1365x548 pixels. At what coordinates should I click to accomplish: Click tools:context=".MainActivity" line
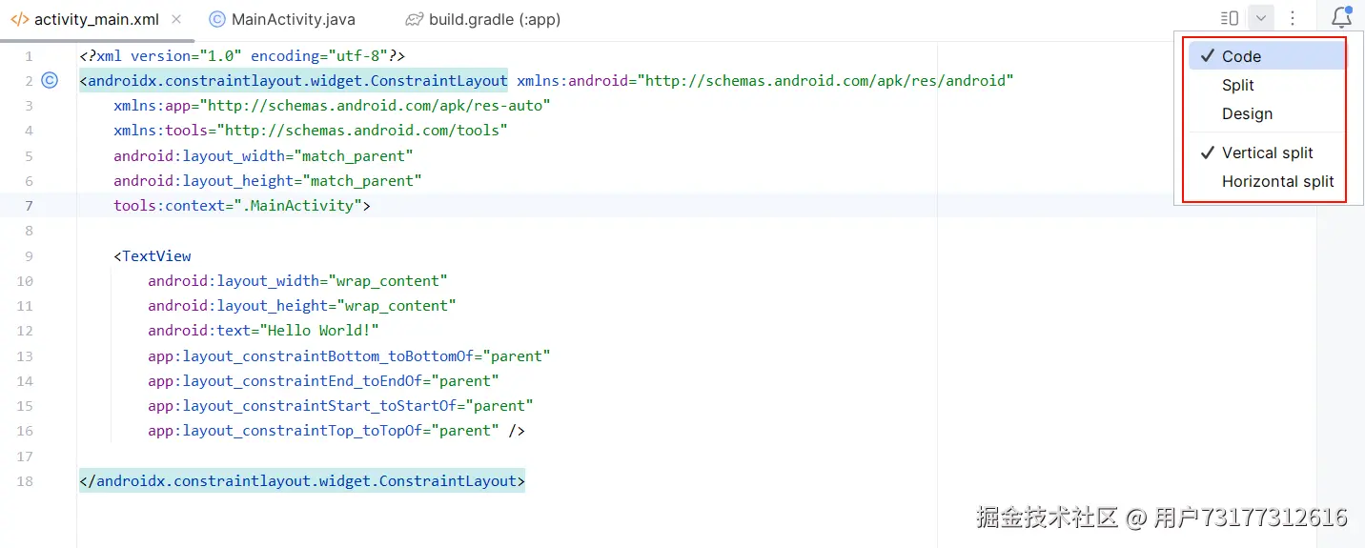(x=242, y=205)
